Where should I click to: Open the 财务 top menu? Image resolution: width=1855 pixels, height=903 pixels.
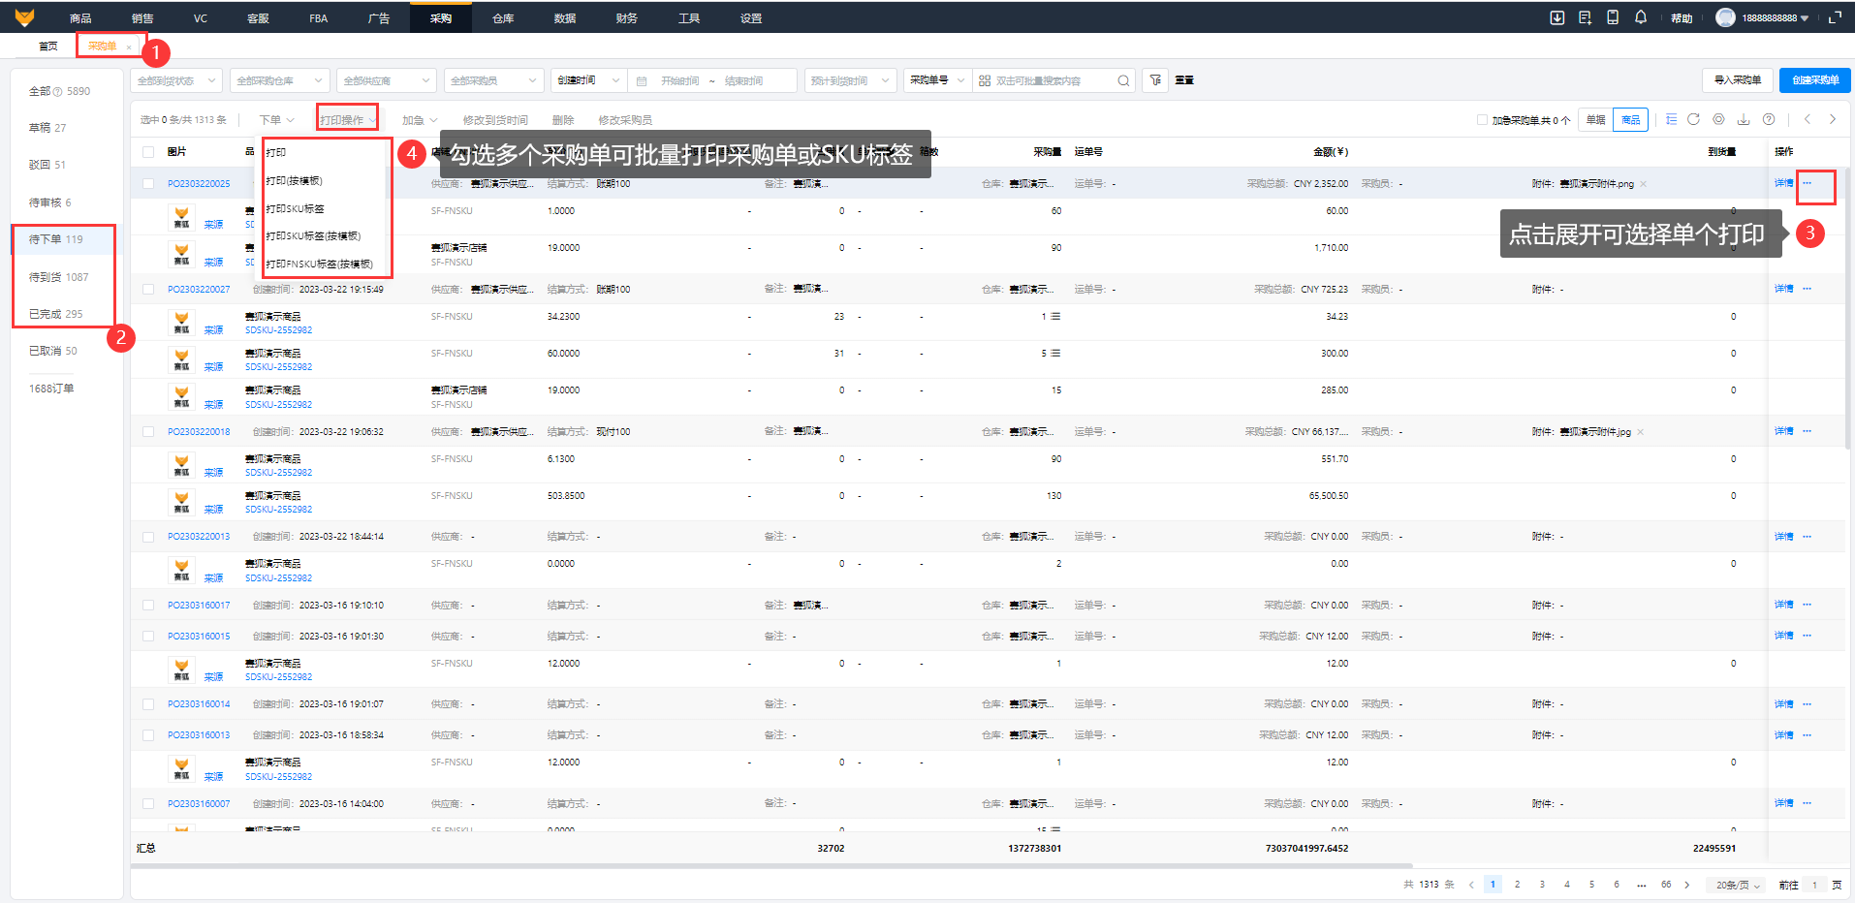(627, 17)
